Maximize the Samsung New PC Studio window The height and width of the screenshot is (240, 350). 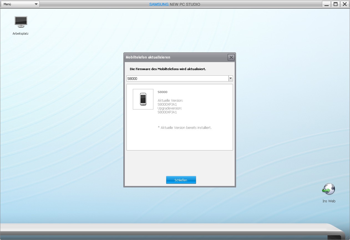(x=336, y=4)
